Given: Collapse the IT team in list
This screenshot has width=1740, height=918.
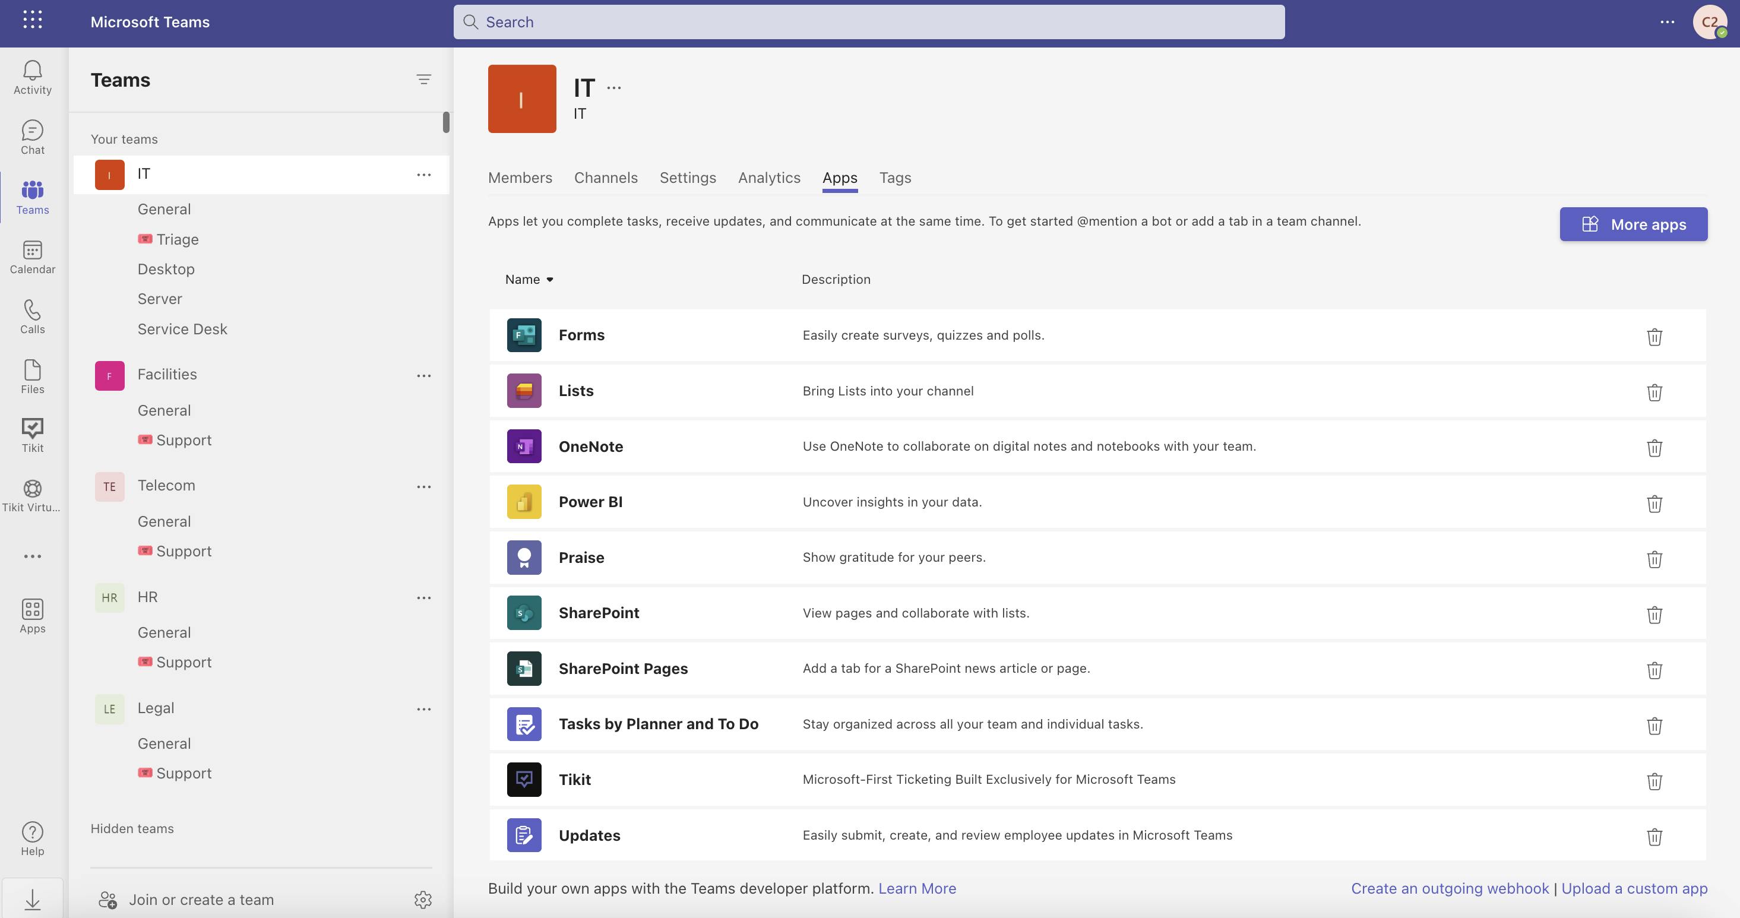Looking at the screenshot, I should click(x=143, y=175).
